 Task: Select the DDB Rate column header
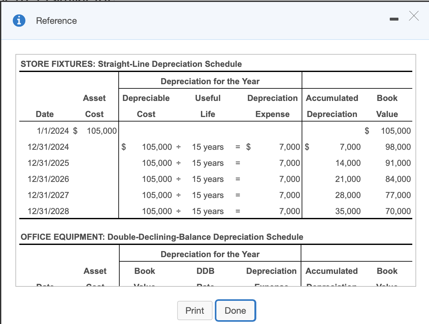205,276
